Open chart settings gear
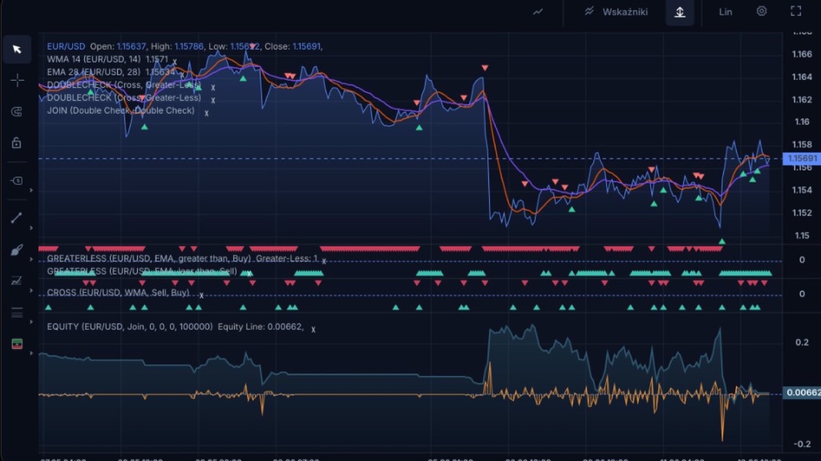Image resolution: width=821 pixels, height=461 pixels. 761,11
